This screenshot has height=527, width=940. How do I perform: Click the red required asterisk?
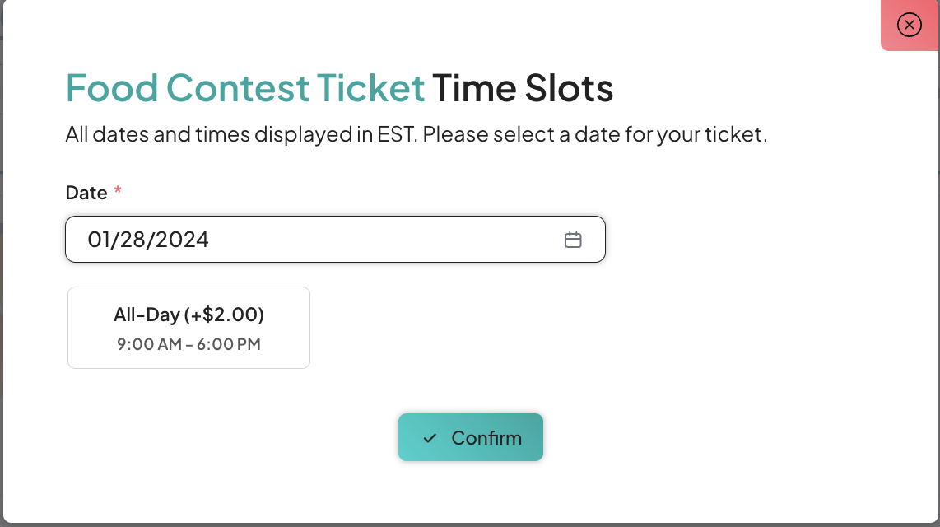(x=118, y=191)
